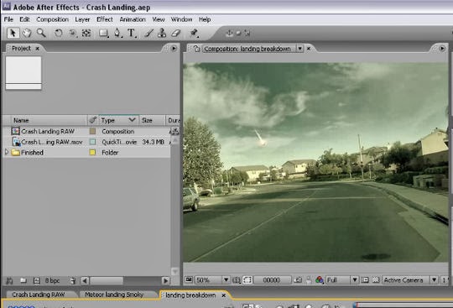Screen dimensions: 453x308
Task: Click current time 00000 display
Action: tap(271, 279)
